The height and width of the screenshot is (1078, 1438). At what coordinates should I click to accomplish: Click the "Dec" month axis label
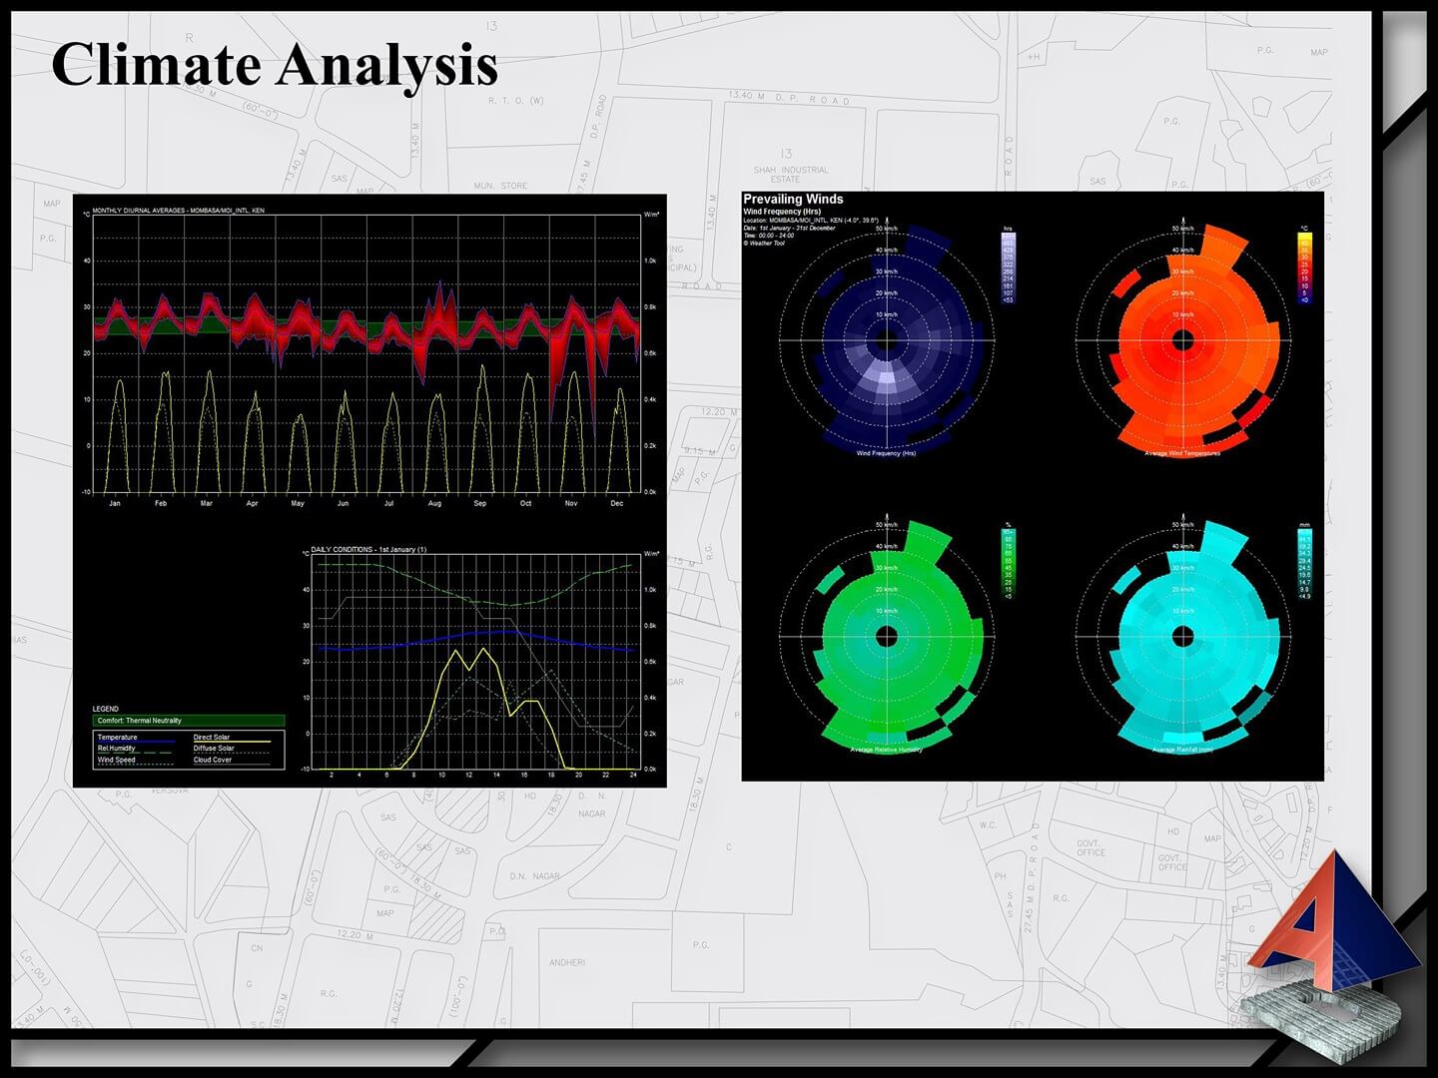tap(617, 504)
